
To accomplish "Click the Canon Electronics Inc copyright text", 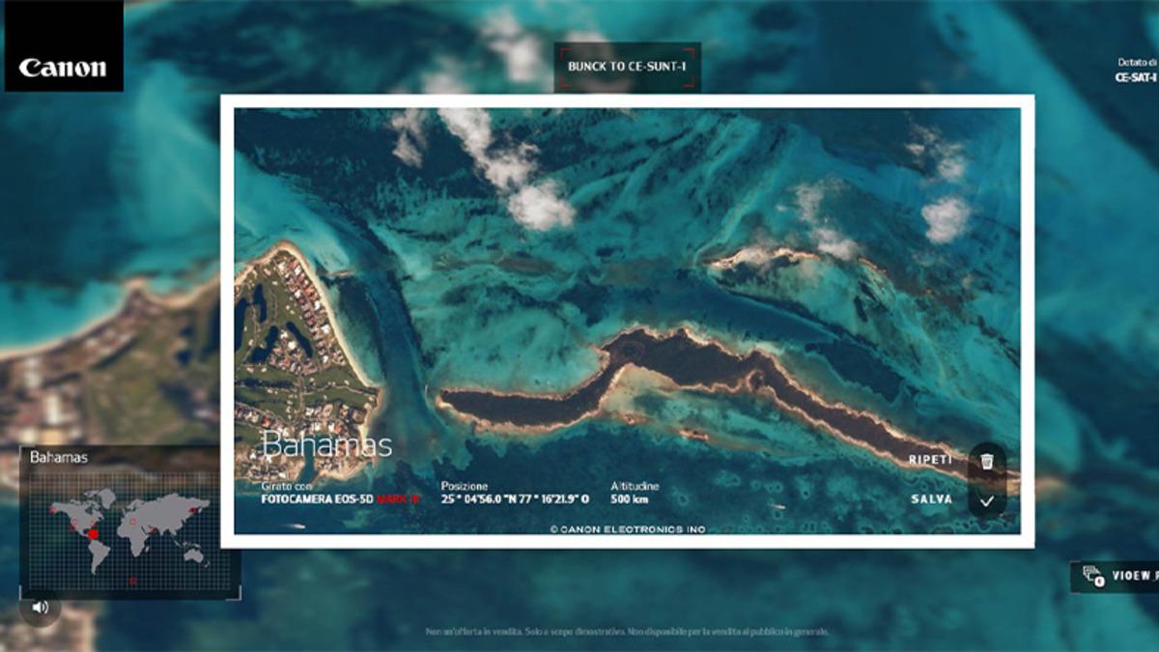I will pyautogui.click(x=628, y=529).
